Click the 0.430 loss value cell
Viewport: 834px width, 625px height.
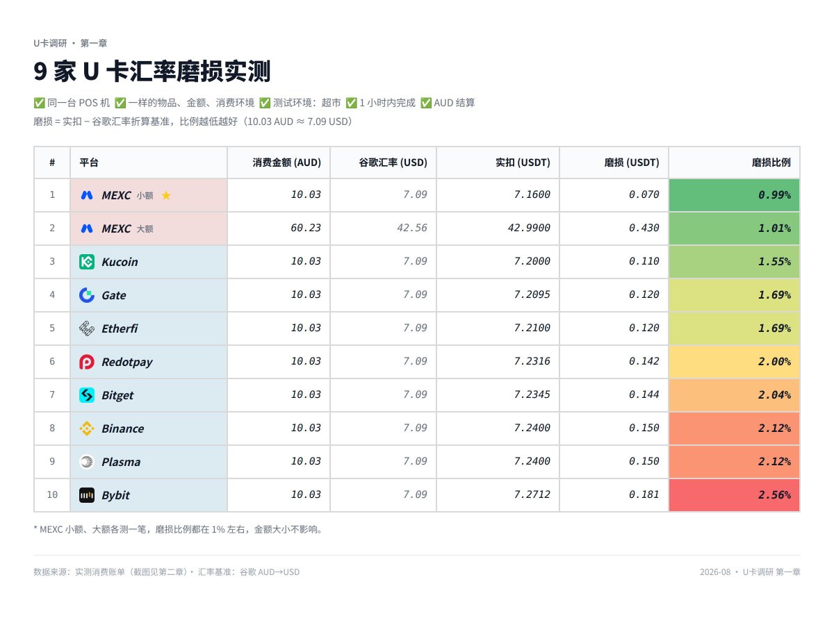(x=614, y=228)
